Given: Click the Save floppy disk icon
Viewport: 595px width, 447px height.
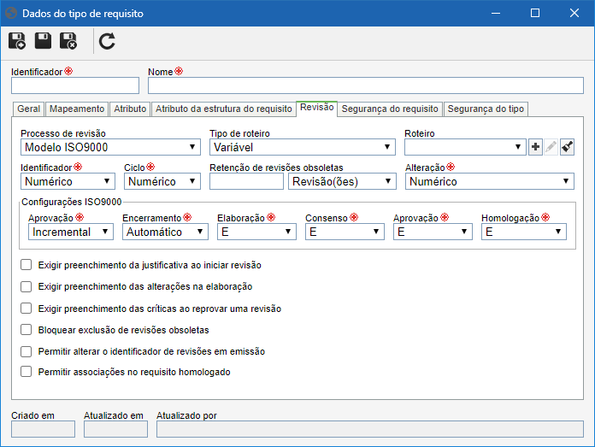Looking at the screenshot, I should tap(43, 41).
